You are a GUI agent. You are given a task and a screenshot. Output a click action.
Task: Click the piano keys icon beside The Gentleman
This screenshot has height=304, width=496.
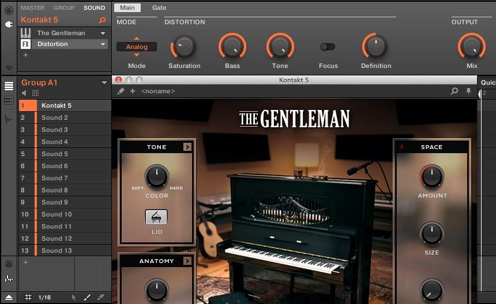tap(26, 33)
